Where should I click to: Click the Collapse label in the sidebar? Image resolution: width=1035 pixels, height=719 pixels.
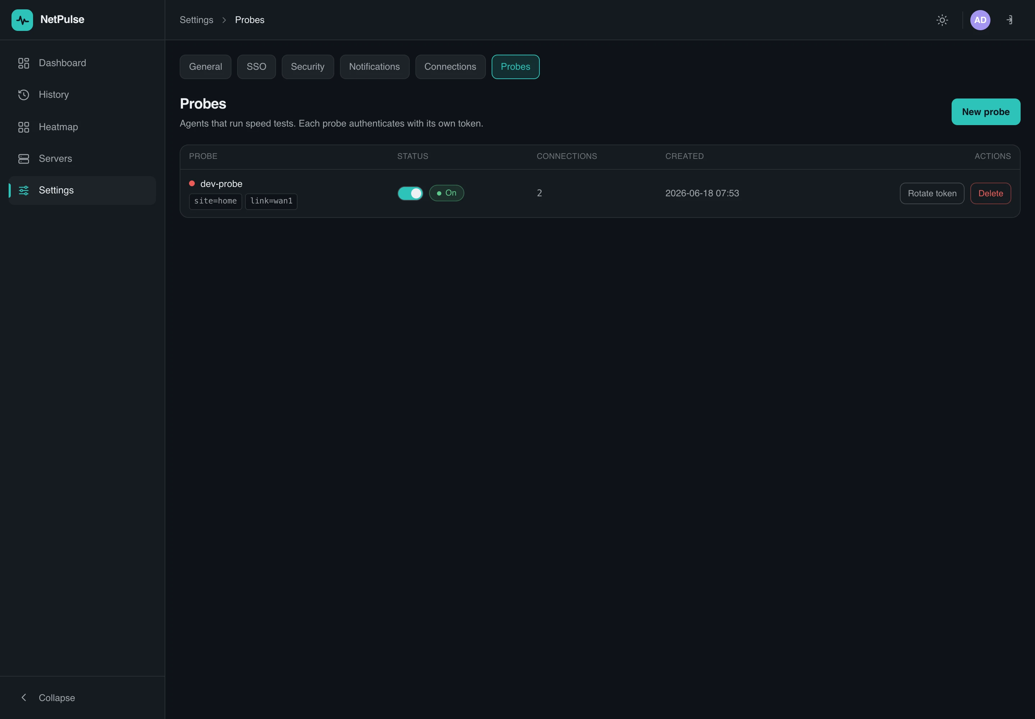coord(57,697)
